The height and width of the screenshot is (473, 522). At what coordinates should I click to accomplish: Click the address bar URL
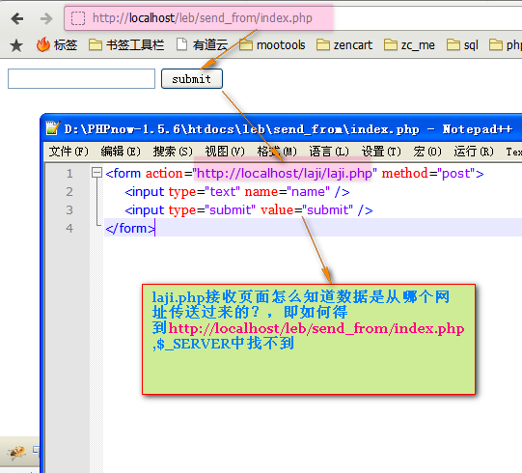(x=203, y=18)
